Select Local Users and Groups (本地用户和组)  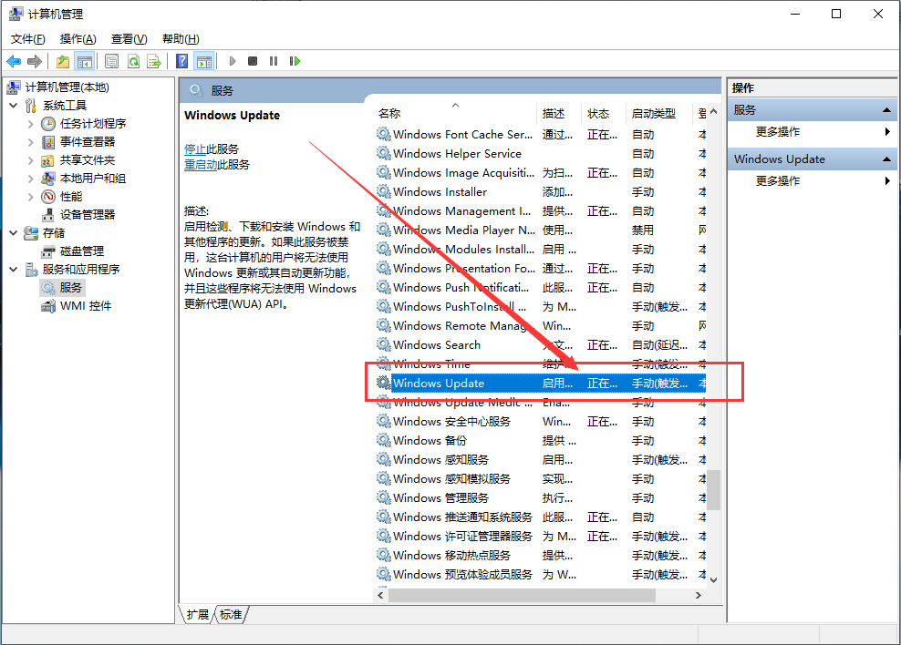92,179
